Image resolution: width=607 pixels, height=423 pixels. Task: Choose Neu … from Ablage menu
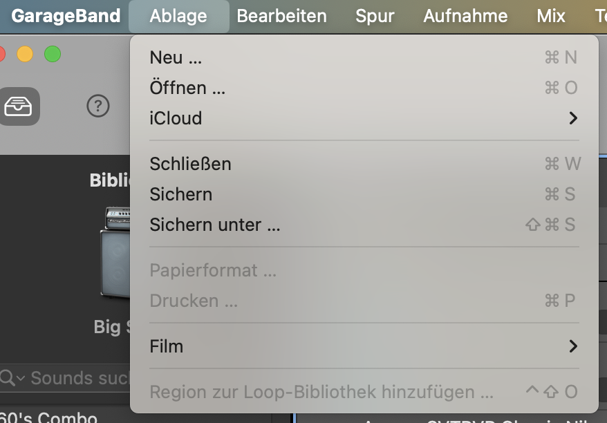coord(364,57)
